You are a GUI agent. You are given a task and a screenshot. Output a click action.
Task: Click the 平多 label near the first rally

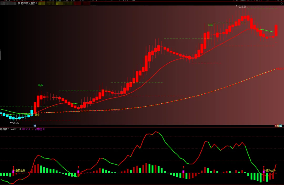tap(40, 85)
